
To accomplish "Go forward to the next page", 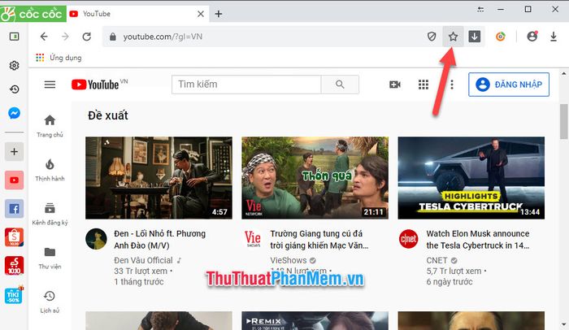I will pos(65,37).
